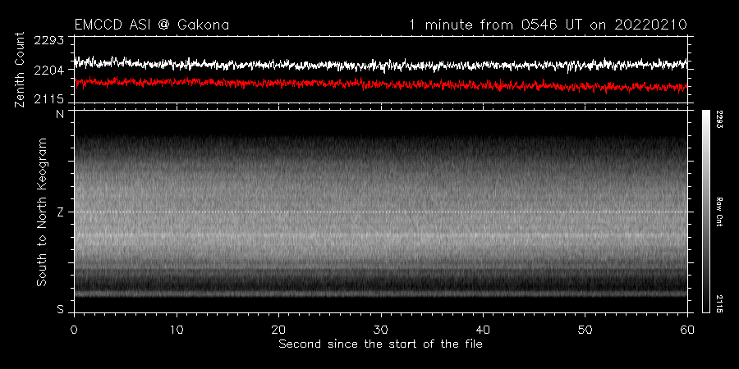
Task: Click the 40 second tick label
Action: coord(484,329)
